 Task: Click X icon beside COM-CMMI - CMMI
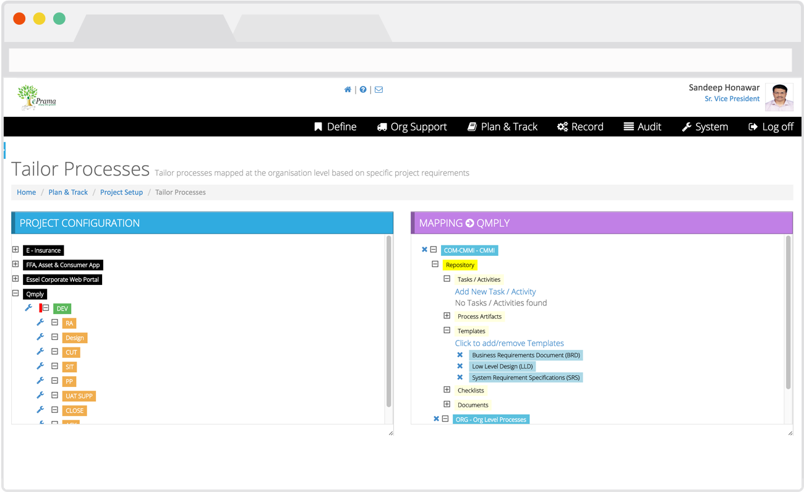(424, 250)
